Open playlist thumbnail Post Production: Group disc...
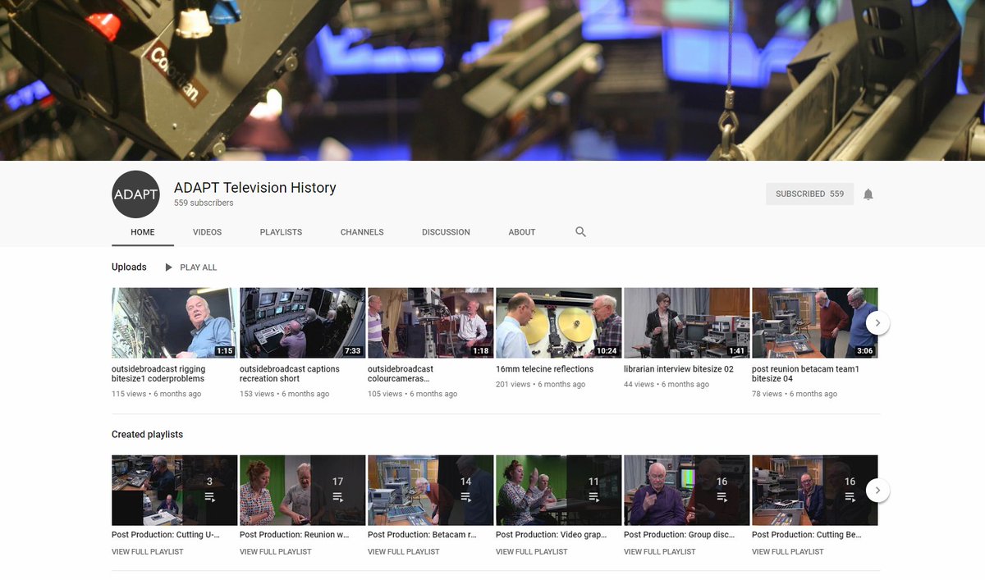The height and width of the screenshot is (580, 985). pyautogui.click(x=687, y=491)
